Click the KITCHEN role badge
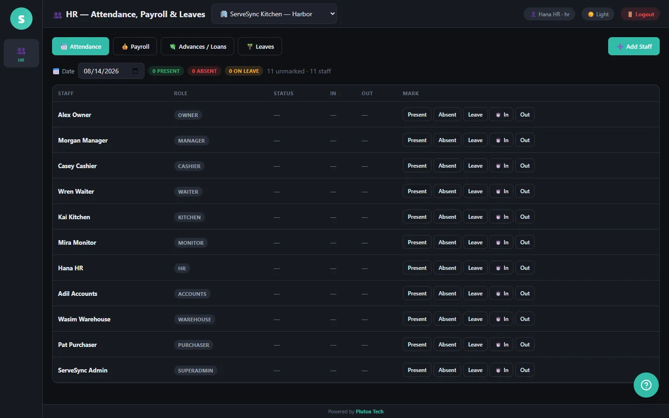 [190, 217]
